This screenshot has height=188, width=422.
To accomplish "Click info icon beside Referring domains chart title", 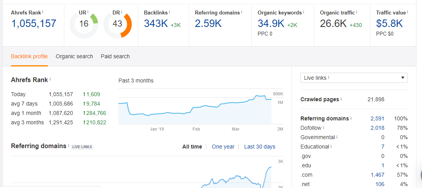I will (x=69, y=146).
